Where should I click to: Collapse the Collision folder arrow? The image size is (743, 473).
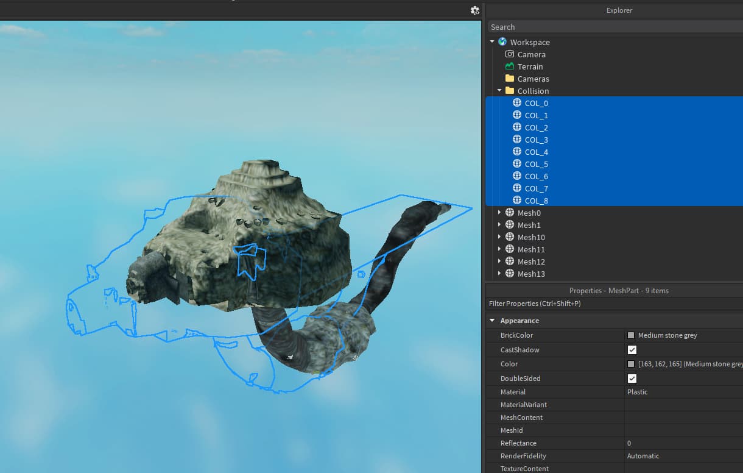point(499,91)
